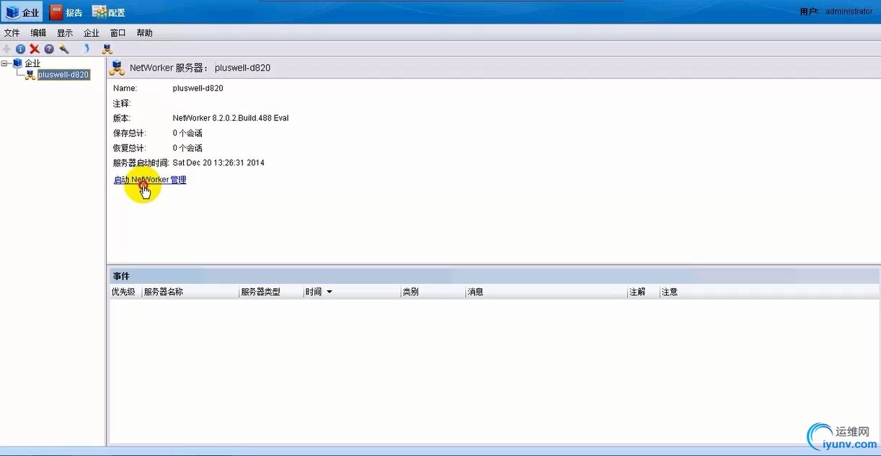Screen dimensions: 881x456
Task: Open the 显示 menu
Action: click(x=65, y=33)
